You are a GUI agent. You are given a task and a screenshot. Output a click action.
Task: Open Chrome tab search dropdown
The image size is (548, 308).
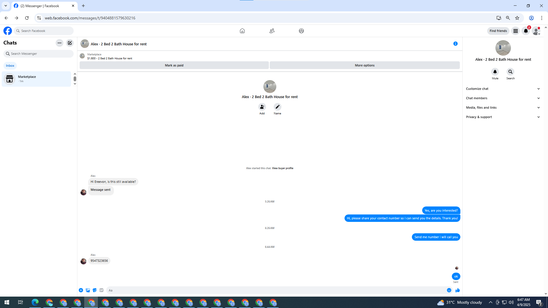click(6, 6)
